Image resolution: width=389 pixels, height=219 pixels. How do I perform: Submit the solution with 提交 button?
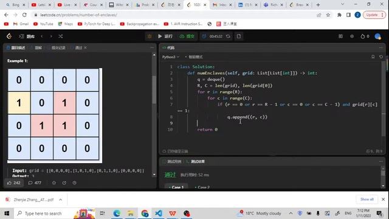187,36
